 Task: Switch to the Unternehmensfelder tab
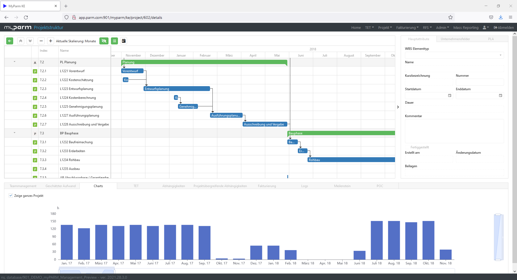pos(455,39)
